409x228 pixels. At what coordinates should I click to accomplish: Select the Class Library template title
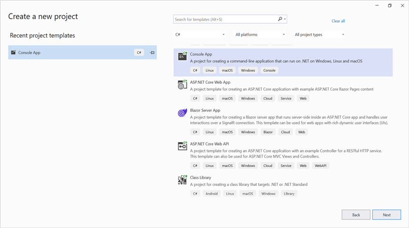(x=200, y=178)
